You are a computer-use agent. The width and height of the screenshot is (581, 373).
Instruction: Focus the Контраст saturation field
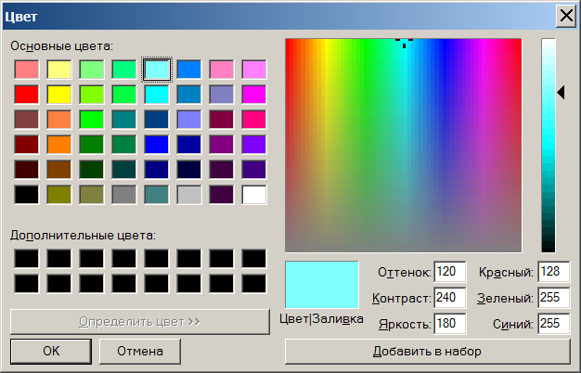click(448, 298)
